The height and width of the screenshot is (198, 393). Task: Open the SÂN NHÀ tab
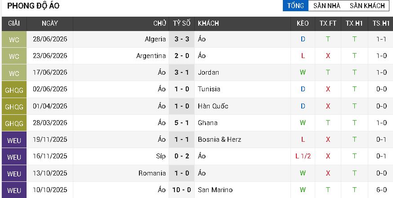tap(327, 5)
